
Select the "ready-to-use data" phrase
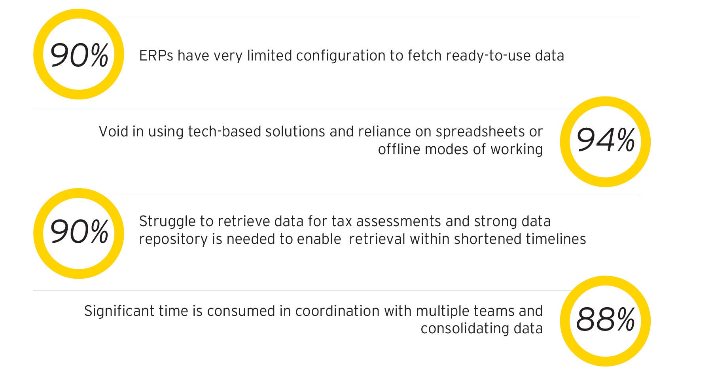505,56
